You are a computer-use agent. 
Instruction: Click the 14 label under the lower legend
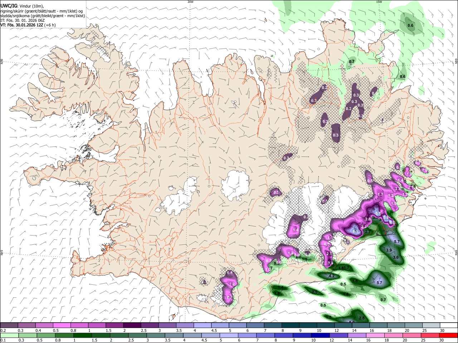click(x=350, y=340)
